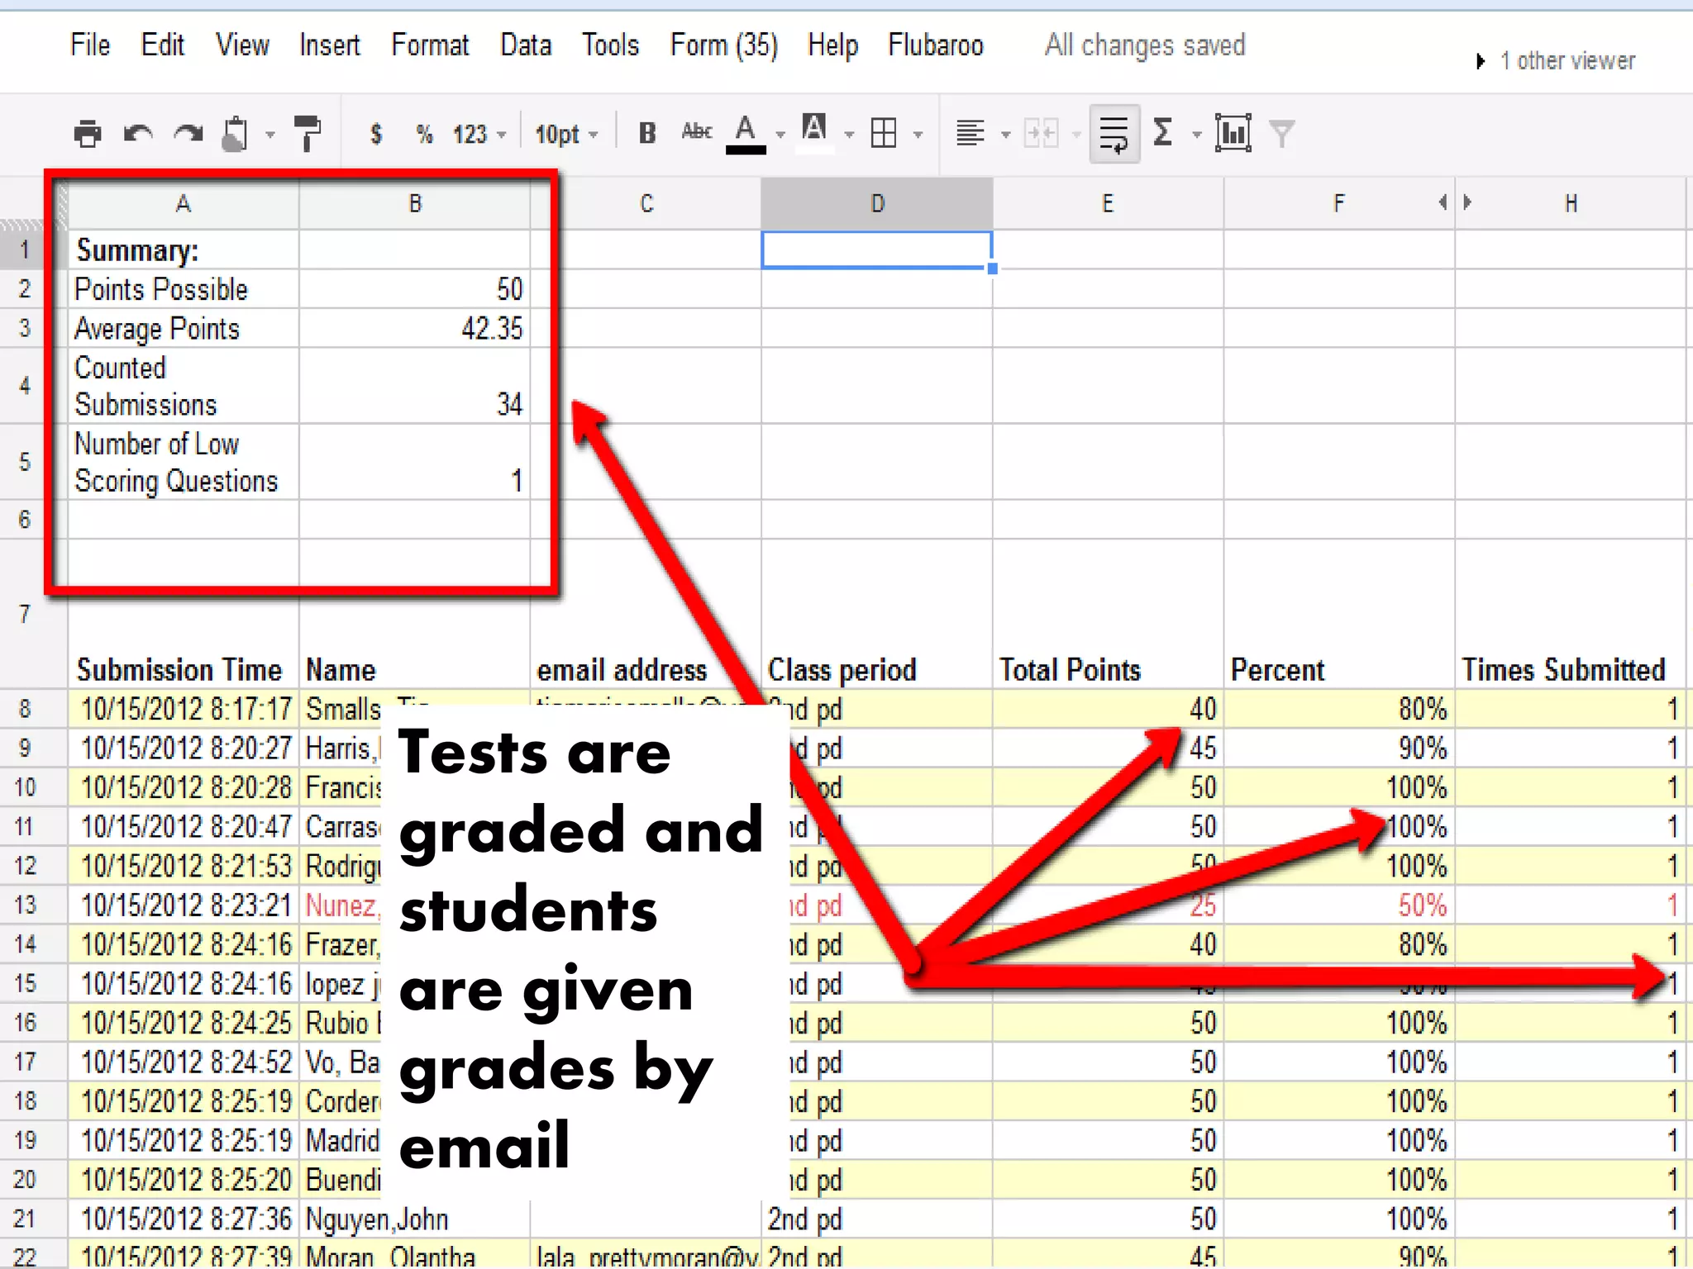Select column H header

click(1571, 203)
